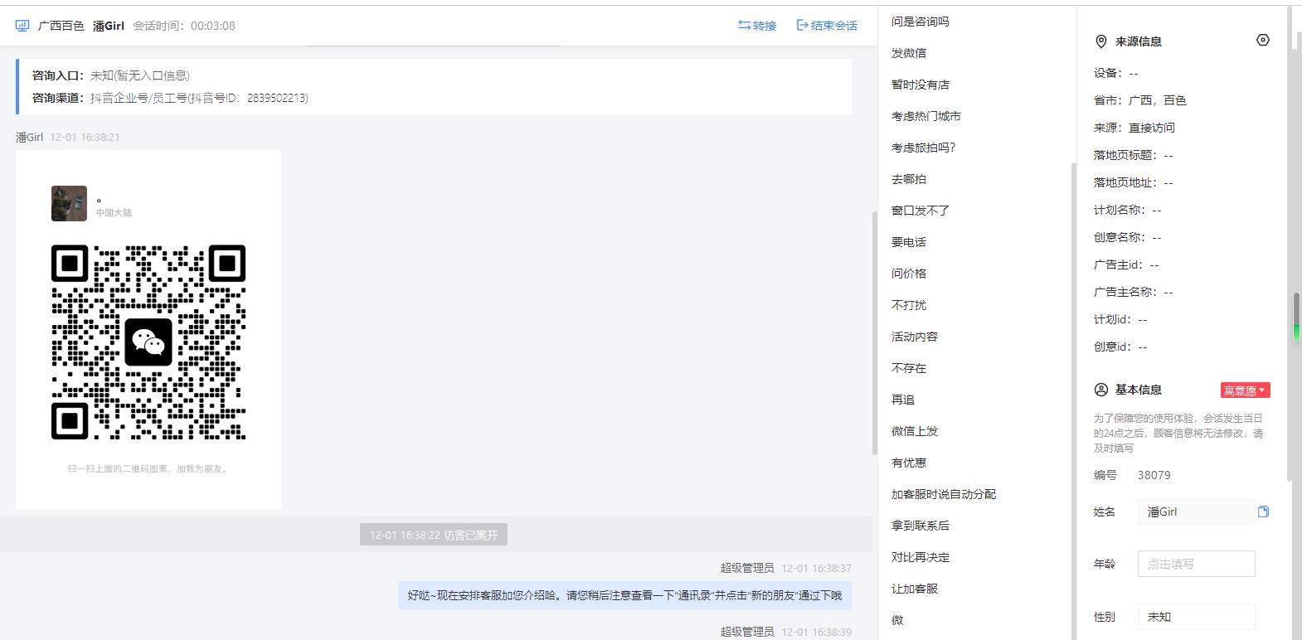Image resolution: width=1302 pixels, height=640 pixels.
Task: Select quick reply 考虑旅拍吗?
Action: [x=924, y=148]
